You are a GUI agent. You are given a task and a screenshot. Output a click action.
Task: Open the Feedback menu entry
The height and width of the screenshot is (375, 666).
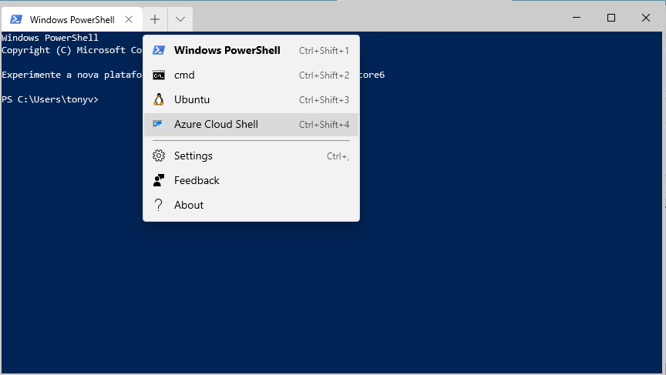click(x=251, y=180)
